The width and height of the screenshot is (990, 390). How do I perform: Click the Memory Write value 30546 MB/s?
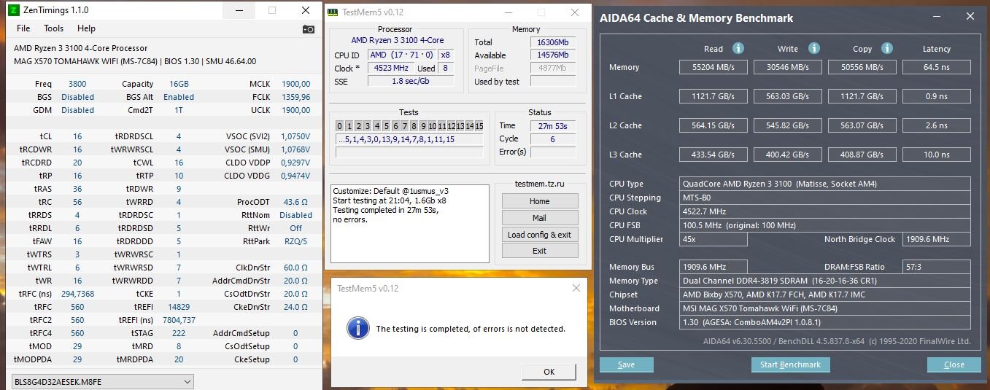[x=787, y=67]
